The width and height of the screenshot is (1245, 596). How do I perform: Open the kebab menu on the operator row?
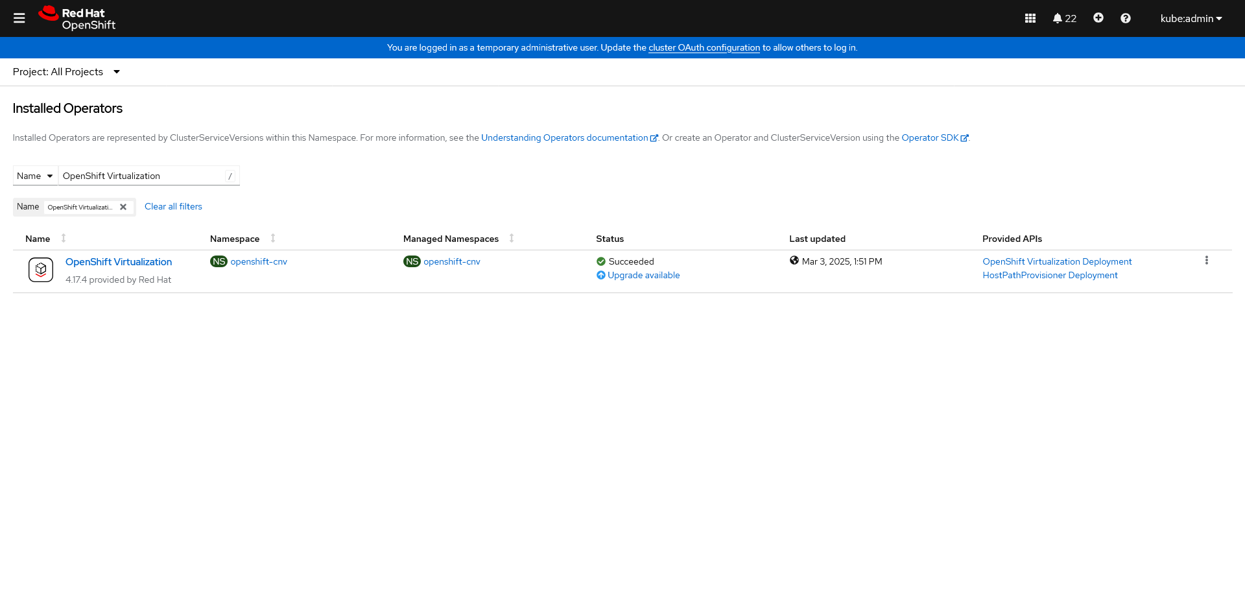click(x=1207, y=260)
